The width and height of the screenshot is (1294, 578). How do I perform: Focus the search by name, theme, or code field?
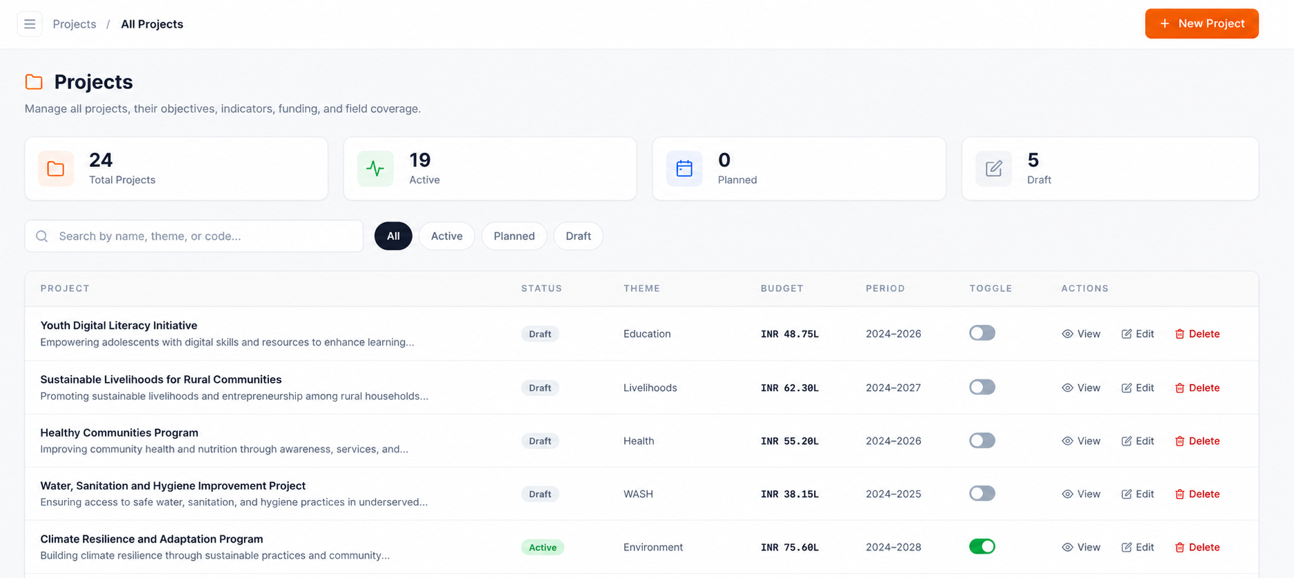pos(194,236)
